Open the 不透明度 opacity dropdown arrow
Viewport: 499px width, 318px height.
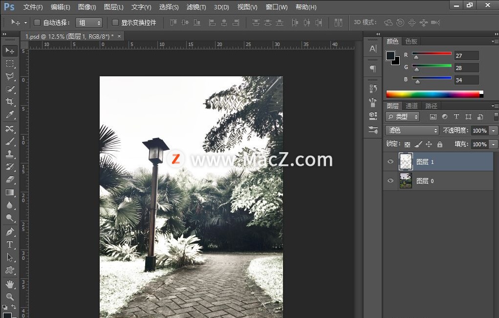tap(494, 131)
